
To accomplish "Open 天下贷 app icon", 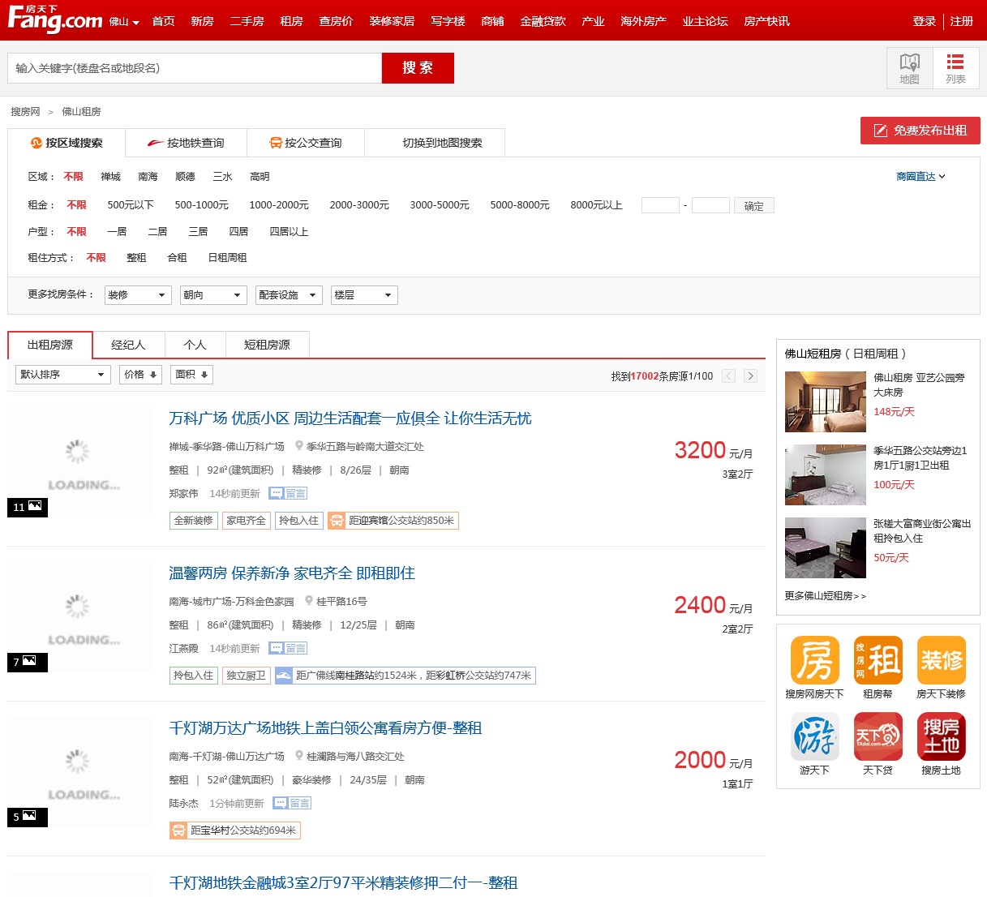I will [878, 736].
